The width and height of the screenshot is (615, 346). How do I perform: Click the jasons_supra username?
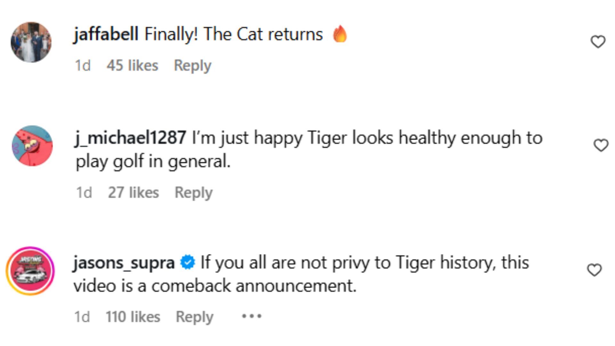(124, 263)
